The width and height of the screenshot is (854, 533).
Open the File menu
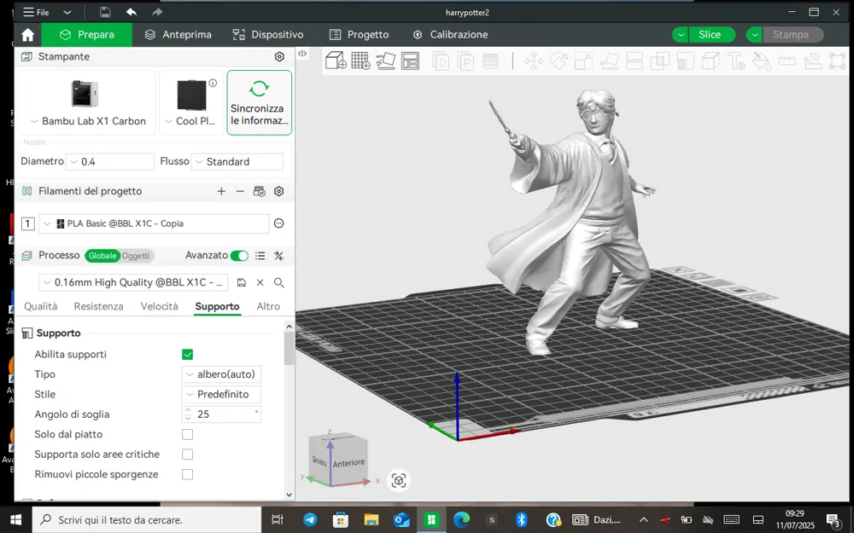coord(36,12)
